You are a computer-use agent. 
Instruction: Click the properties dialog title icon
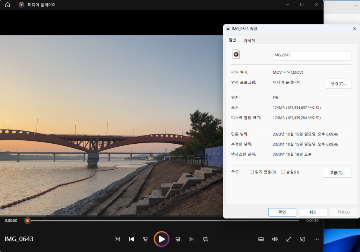click(228, 29)
